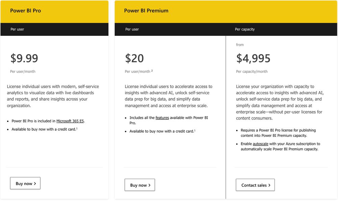
Task: Click Buy now under Premium per user
Action: tap(140, 185)
